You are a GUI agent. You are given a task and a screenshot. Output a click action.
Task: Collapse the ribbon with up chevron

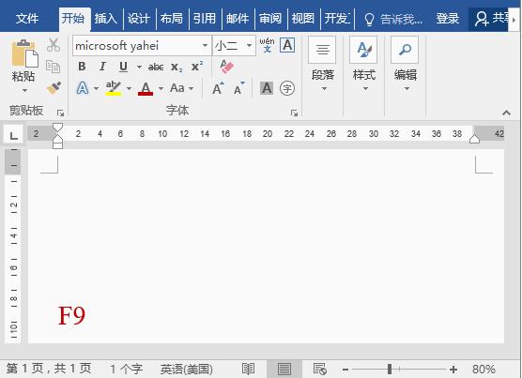tap(507, 113)
